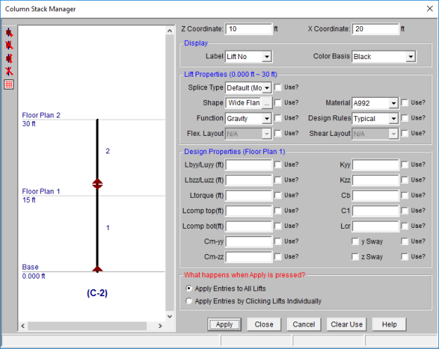Check the y Sway checkbox
Viewport: 439px width, 349px height.
point(356,241)
